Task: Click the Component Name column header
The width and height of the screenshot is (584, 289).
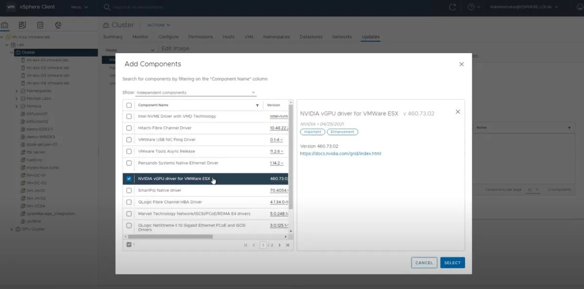Action: click(153, 105)
